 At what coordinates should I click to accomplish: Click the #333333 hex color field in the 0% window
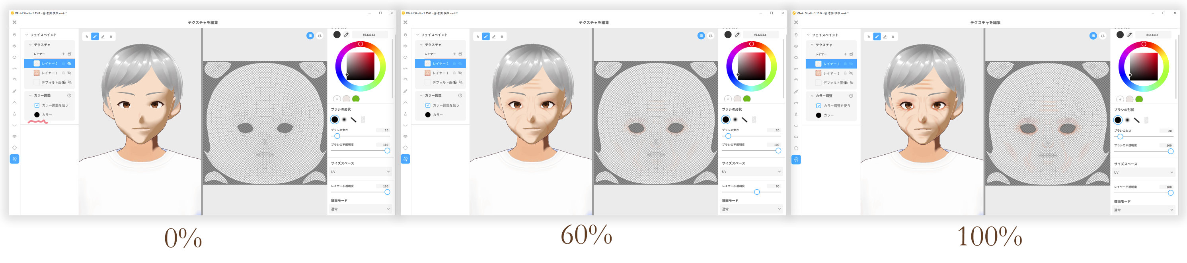click(369, 35)
